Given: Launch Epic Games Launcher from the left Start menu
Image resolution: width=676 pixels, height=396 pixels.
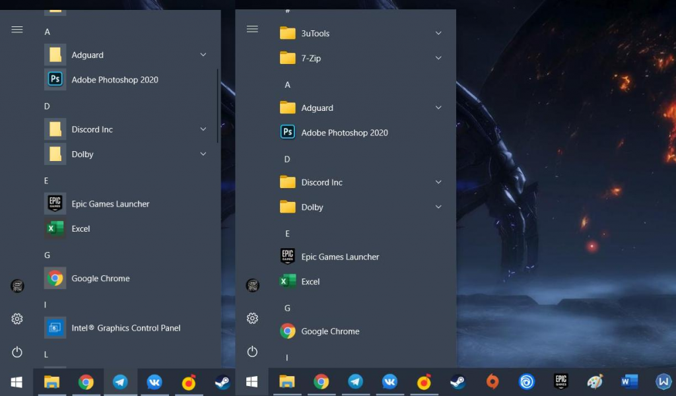Looking at the screenshot, I should pyautogui.click(x=110, y=204).
